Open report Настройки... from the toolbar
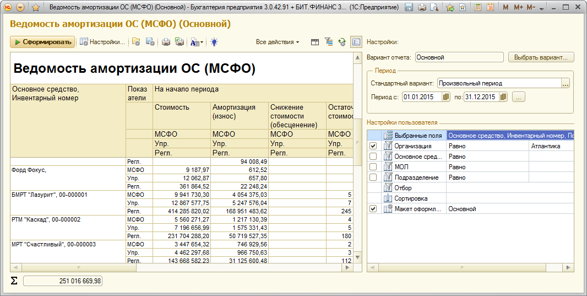The height and width of the screenshot is (296, 587). pyautogui.click(x=103, y=42)
